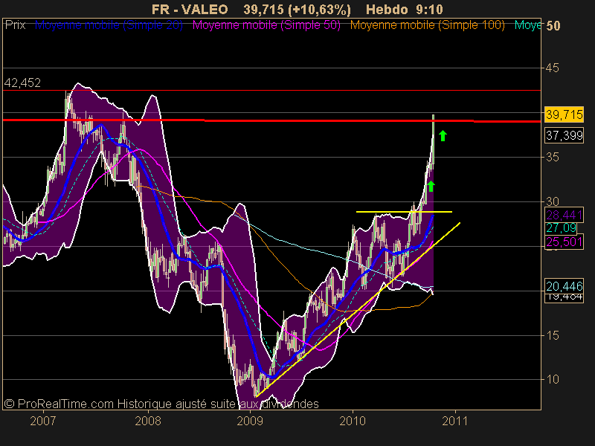Click the 42,452 resistance level label
Viewport: 595px width, 446px height.
(22, 83)
